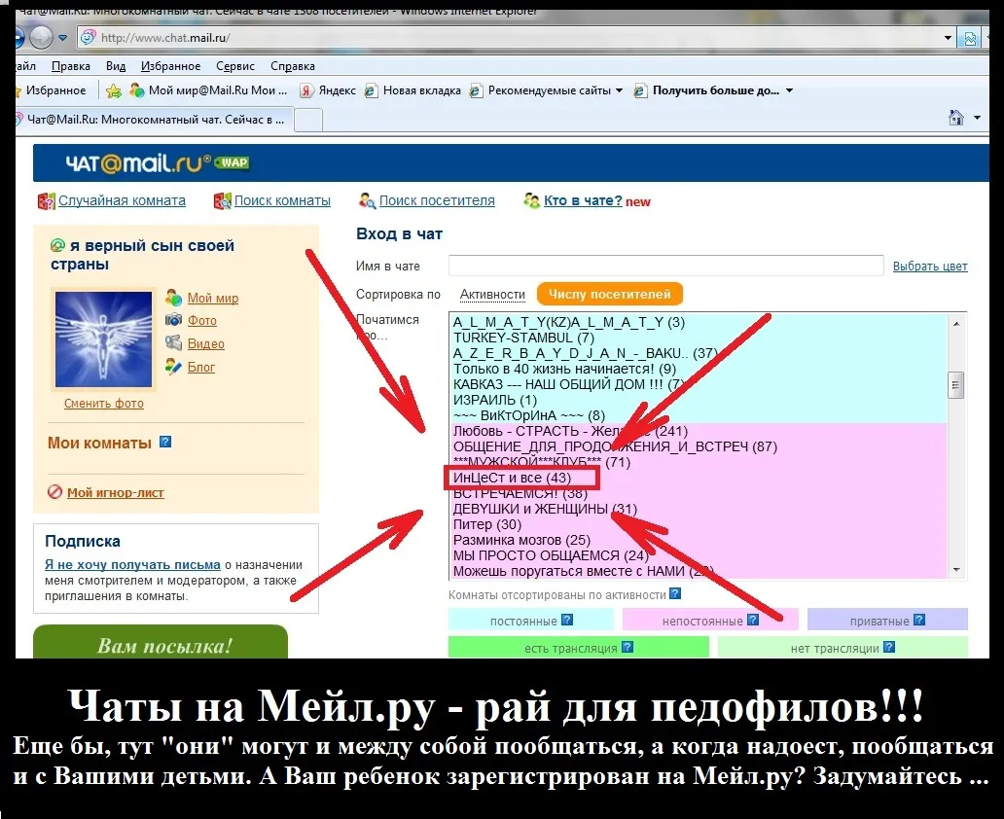1004x819 pixels.
Task: Click Выбрать цвет link
Action: point(930,266)
